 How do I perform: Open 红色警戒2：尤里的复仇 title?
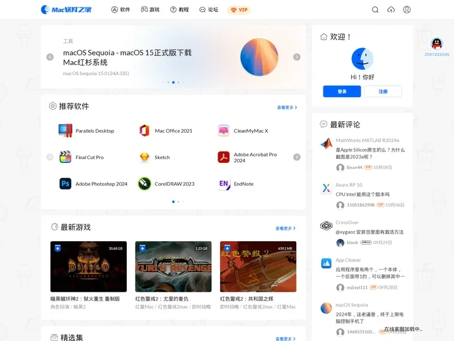point(161,299)
